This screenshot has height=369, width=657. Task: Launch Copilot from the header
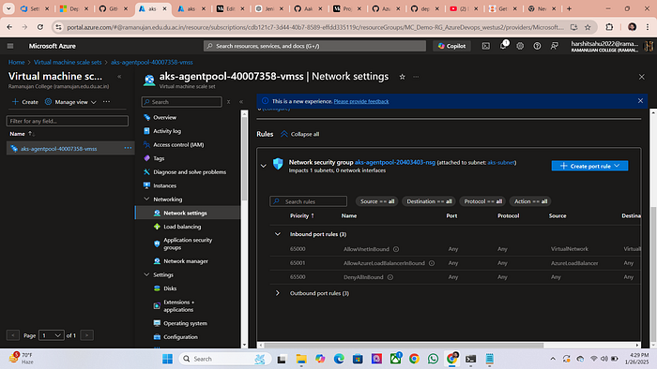(451, 46)
